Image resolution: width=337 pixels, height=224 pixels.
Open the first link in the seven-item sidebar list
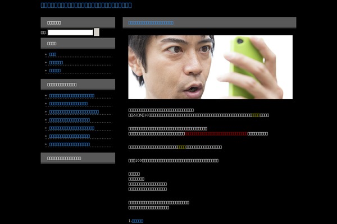click(x=72, y=96)
